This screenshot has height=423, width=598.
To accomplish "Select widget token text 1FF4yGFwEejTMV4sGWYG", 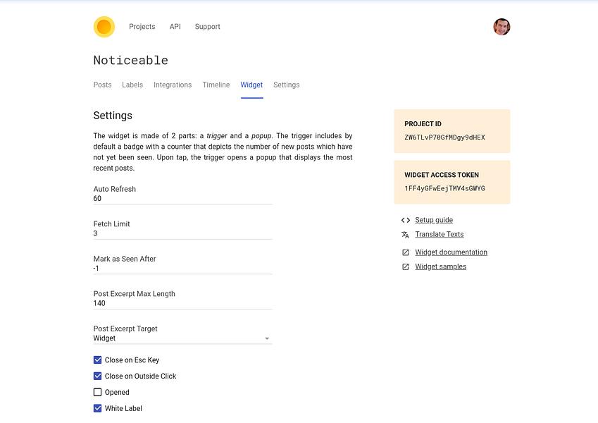I will [444, 189].
